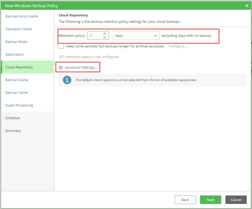Screen dimensions: 252x209
Task: Decrease retention policy value with down arrow
Action: coord(105,37)
